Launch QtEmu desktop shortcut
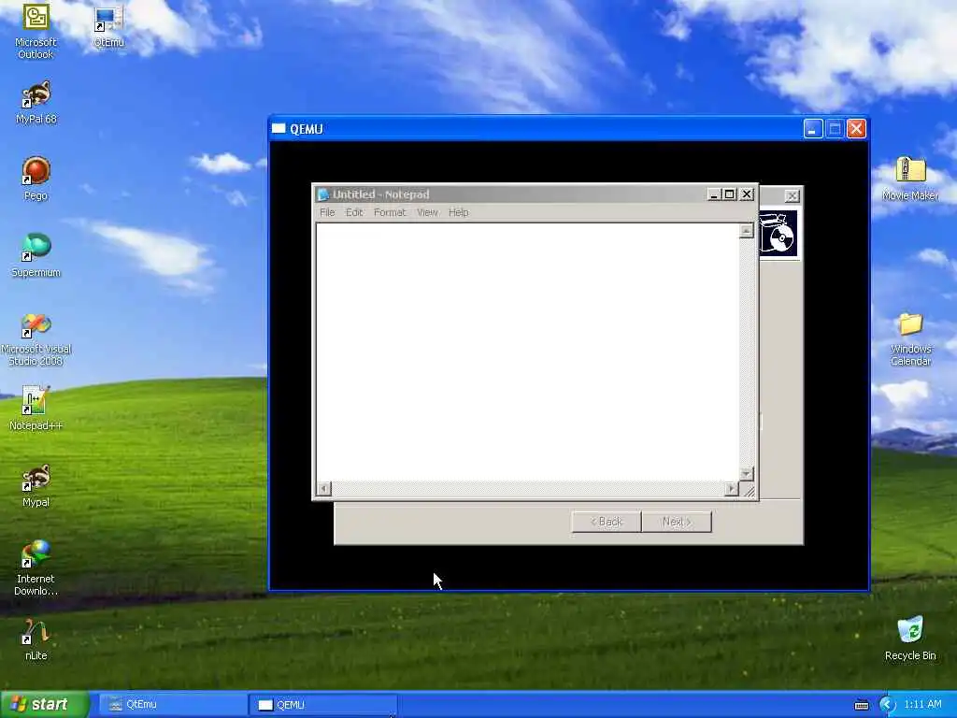 [x=108, y=25]
